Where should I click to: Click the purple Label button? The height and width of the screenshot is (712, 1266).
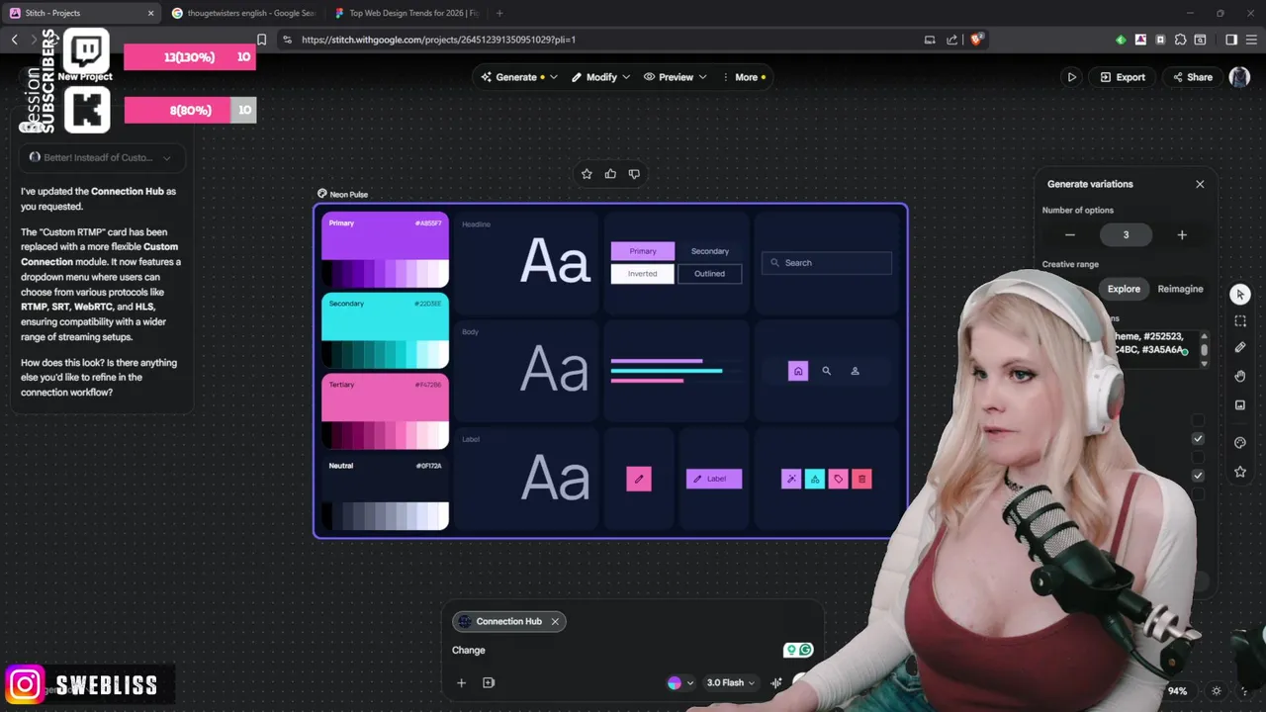(x=714, y=479)
